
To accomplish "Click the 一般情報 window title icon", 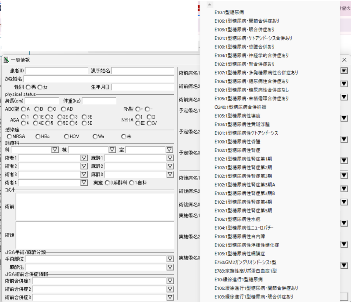I will (6, 60).
